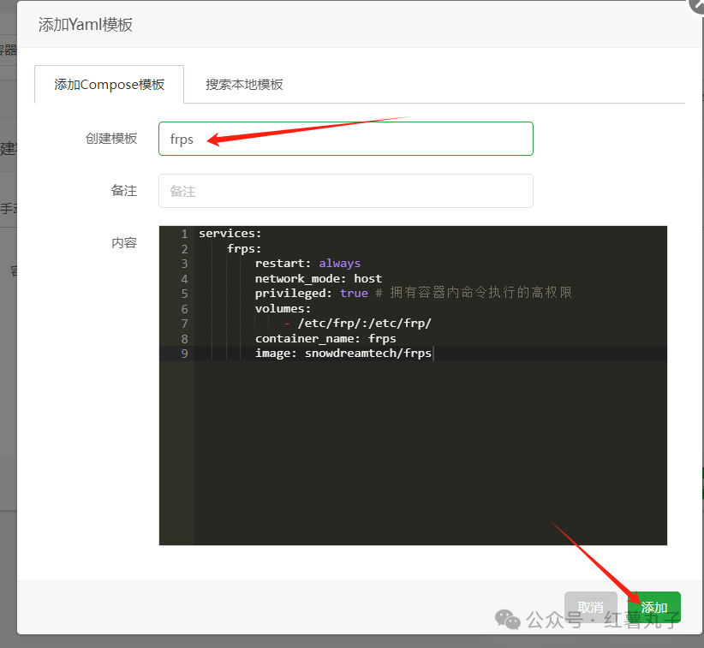Click the empty area of the code editor

430,452
